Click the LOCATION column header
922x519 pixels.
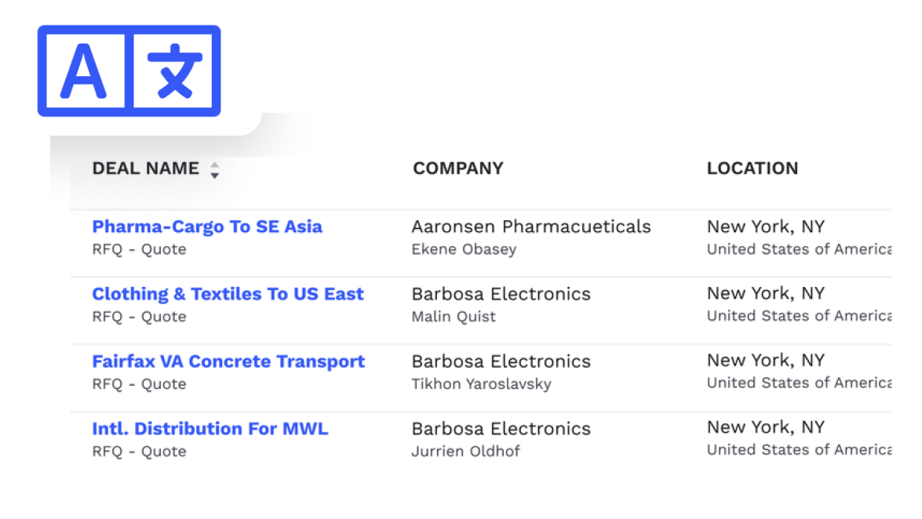752,169
